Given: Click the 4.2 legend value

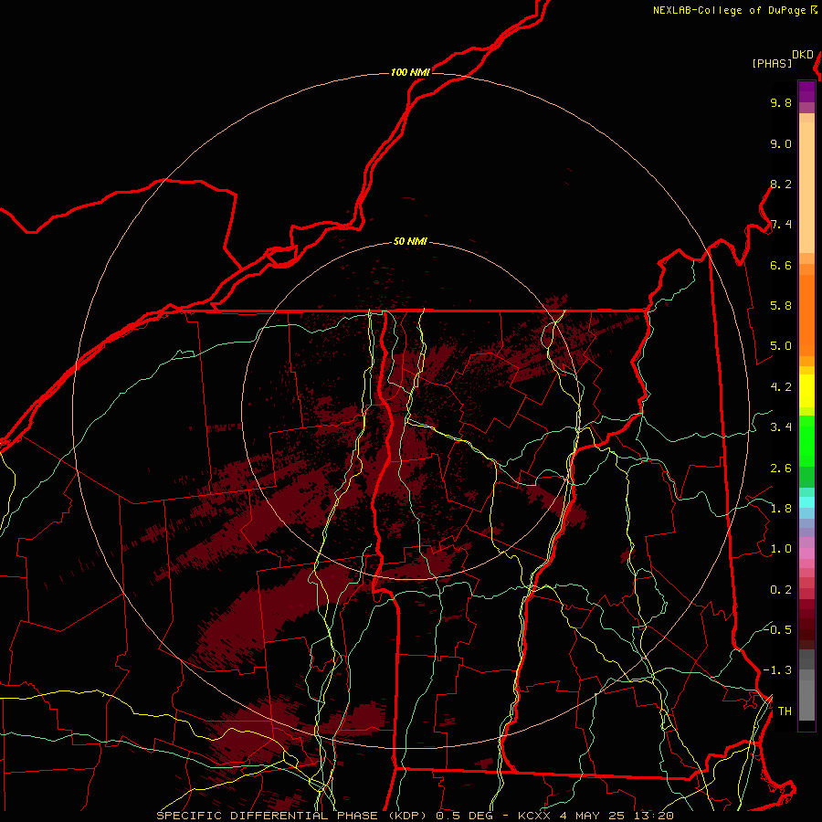Looking at the screenshot, I should [781, 387].
